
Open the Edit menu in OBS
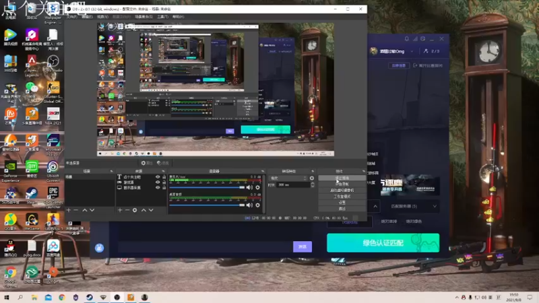tap(87, 16)
